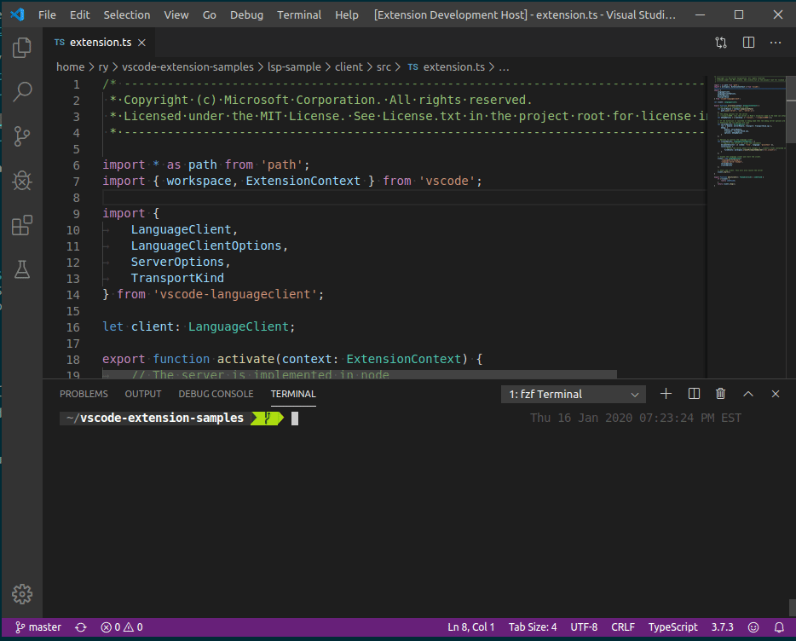Switch to the OUTPUT panel tab
This screenshot has height=641, width=796.
point(143,394)
